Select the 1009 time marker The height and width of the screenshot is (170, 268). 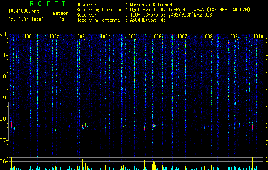pyautogui.click(x=233, y=37)
